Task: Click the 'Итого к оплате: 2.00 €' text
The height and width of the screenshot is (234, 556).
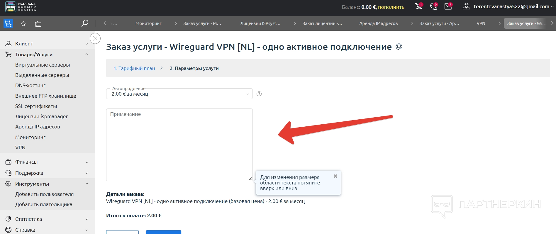Action: point(134,216)
